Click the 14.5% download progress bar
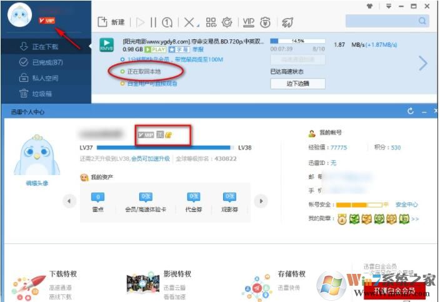The image size is (440, 302). pos(297,41)
